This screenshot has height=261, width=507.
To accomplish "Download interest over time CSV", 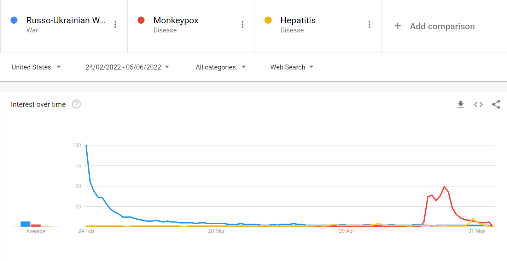I will (460, 104).
